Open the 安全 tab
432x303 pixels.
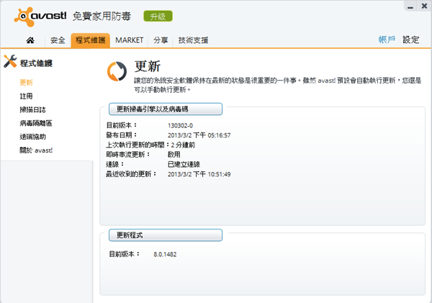tap(58, 40)
